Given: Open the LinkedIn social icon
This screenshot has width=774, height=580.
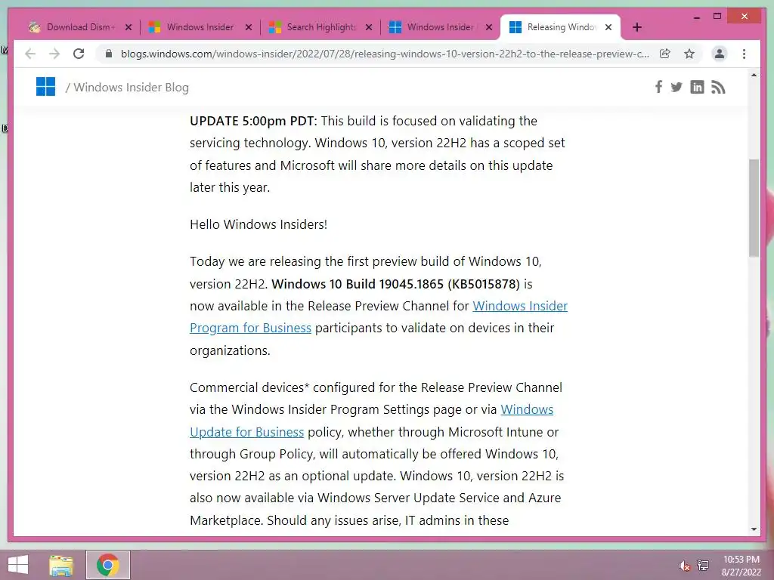Looking at the screenshot, I should coord(697,88).
